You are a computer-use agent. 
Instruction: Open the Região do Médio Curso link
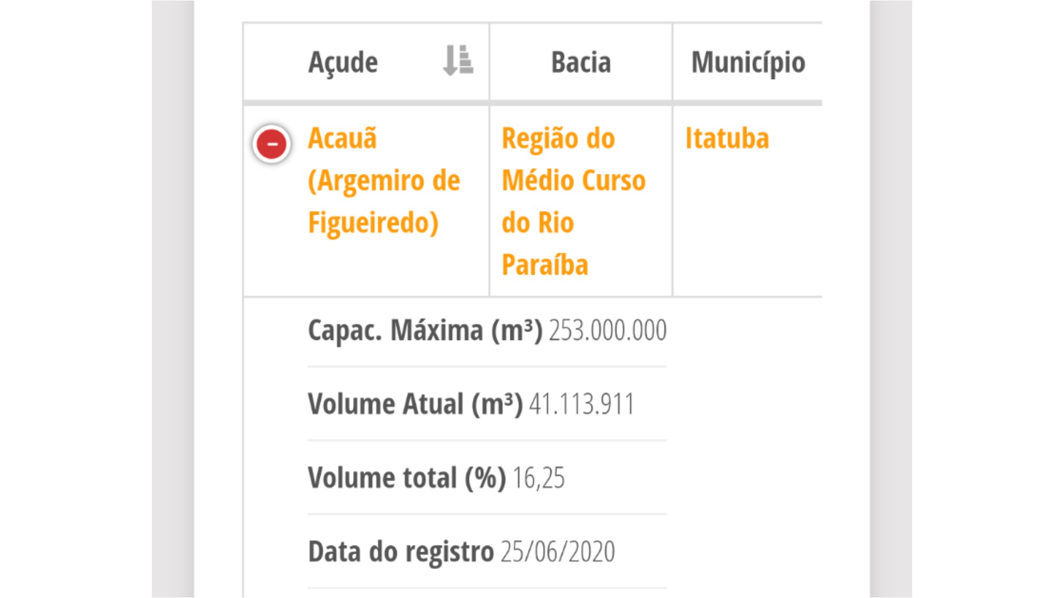click(x=574, y=201)
